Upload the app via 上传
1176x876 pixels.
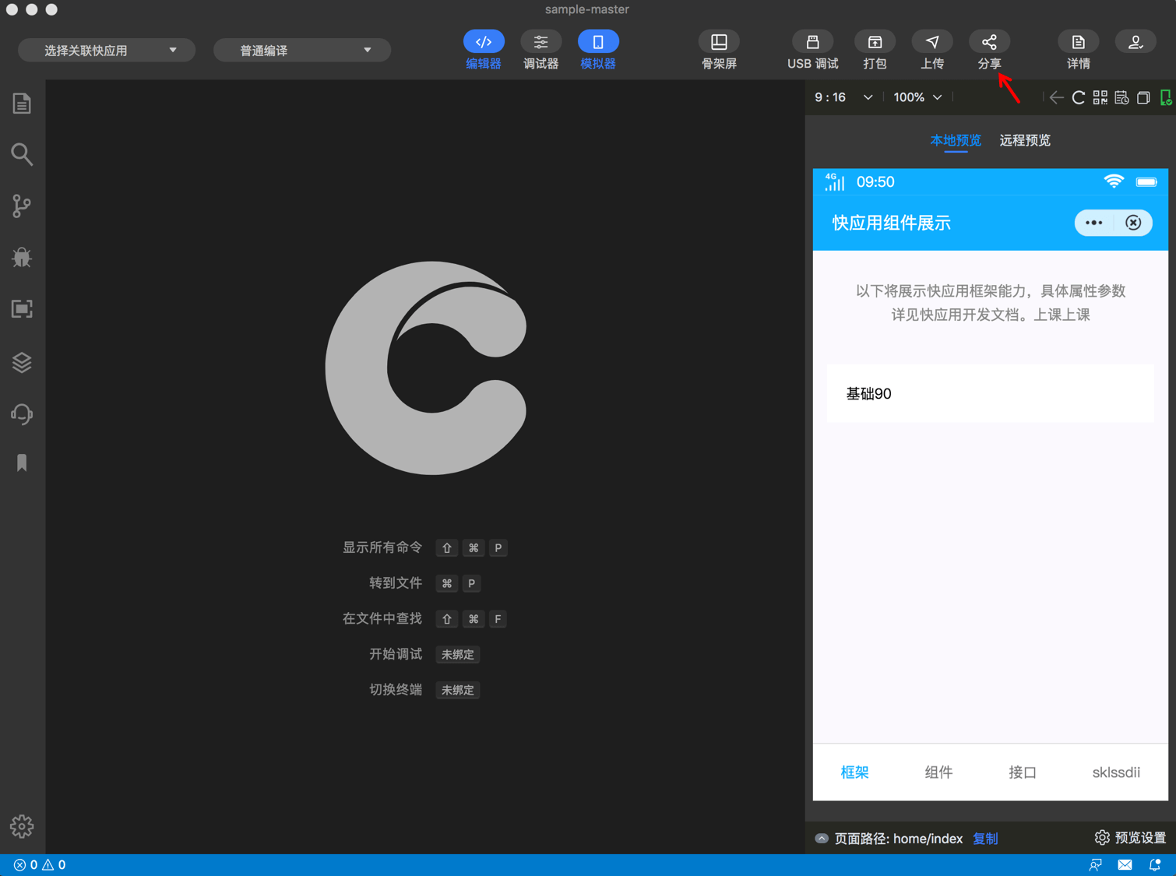coord(931,49)
